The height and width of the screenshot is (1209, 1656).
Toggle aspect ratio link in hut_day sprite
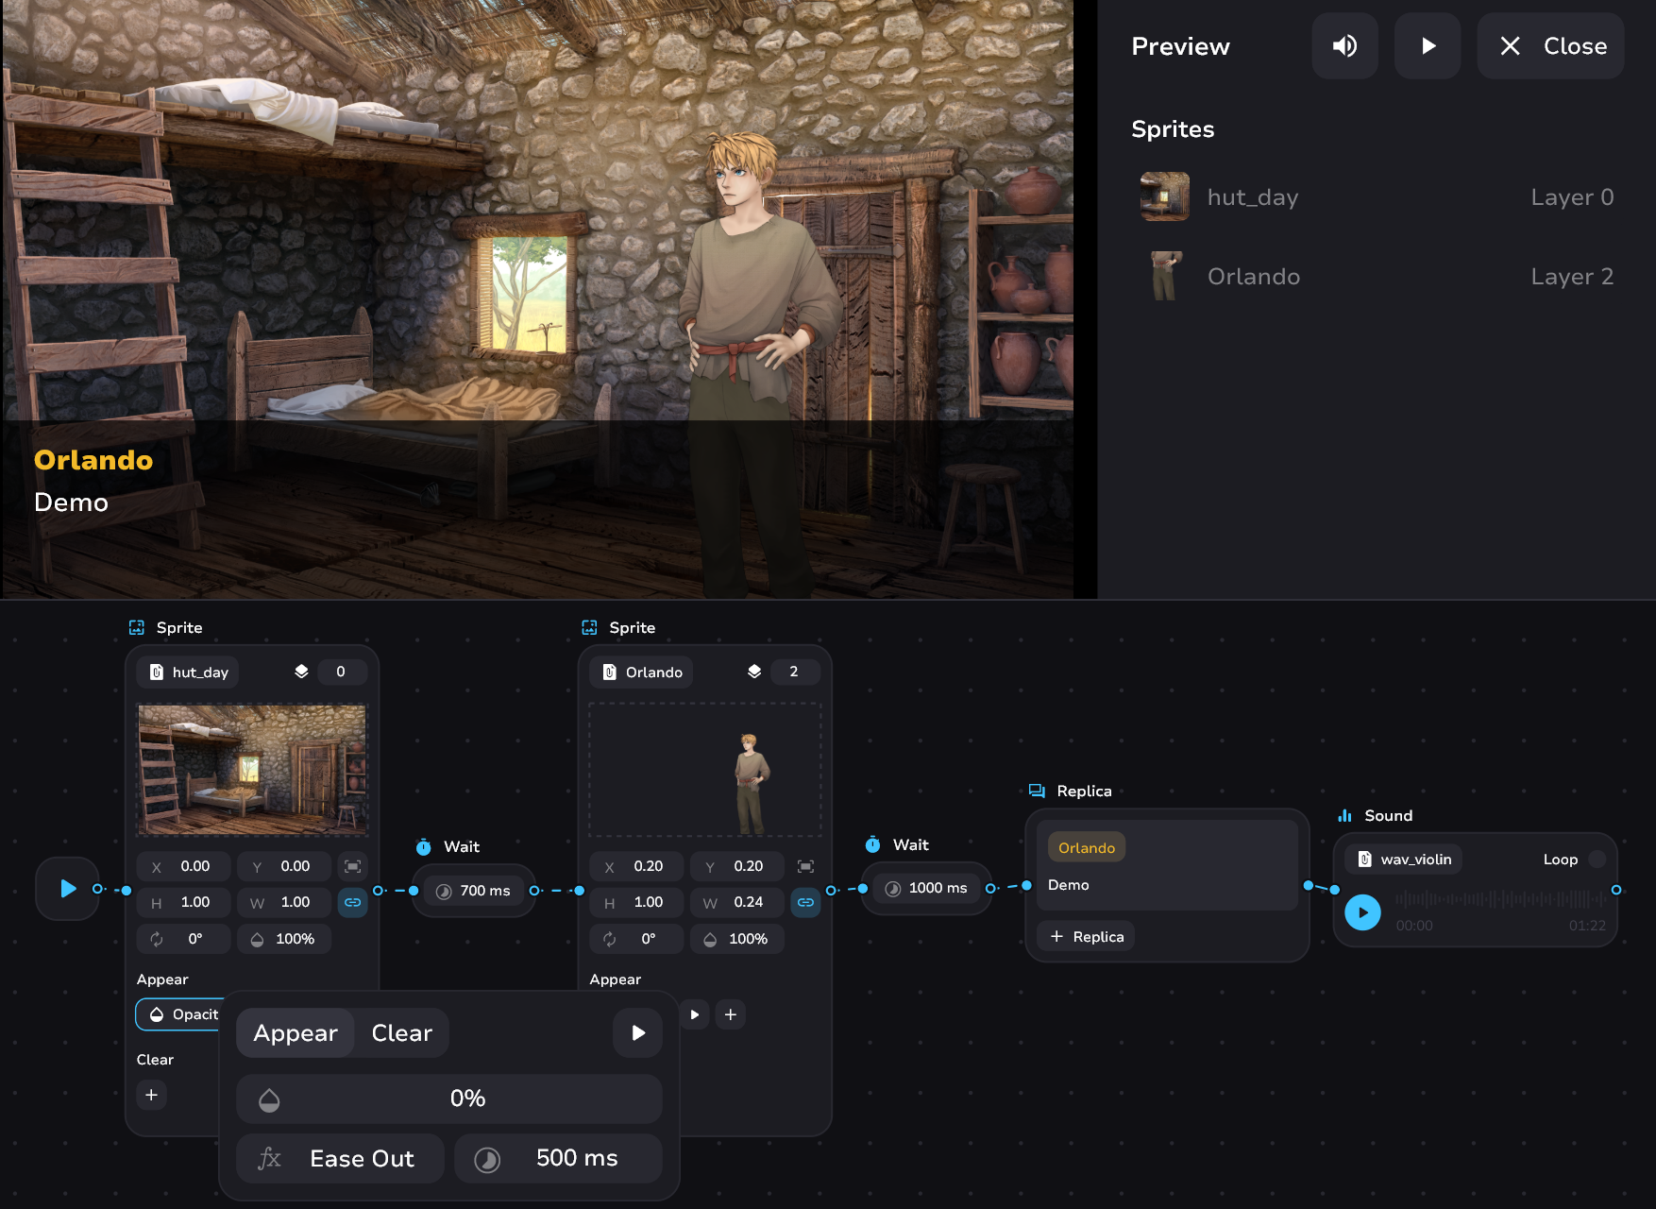[352, 902]
